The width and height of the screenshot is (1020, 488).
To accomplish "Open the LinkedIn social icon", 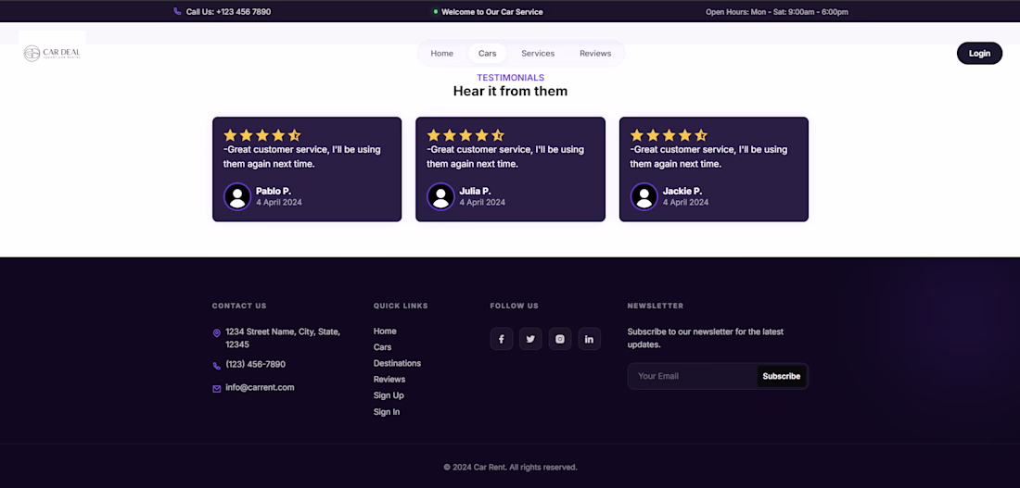I will [590, 339].
